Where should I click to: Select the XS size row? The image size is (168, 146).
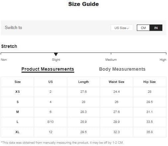pyautogui.click(x=84, y=92)
